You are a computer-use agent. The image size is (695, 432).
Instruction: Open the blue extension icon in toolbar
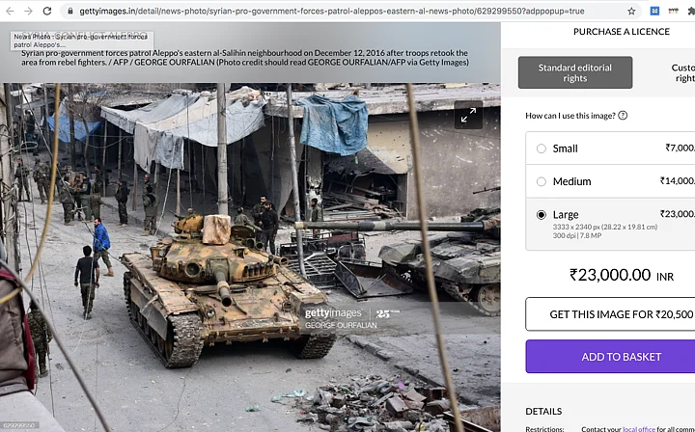pyautogui.click(x=654, y=11)
